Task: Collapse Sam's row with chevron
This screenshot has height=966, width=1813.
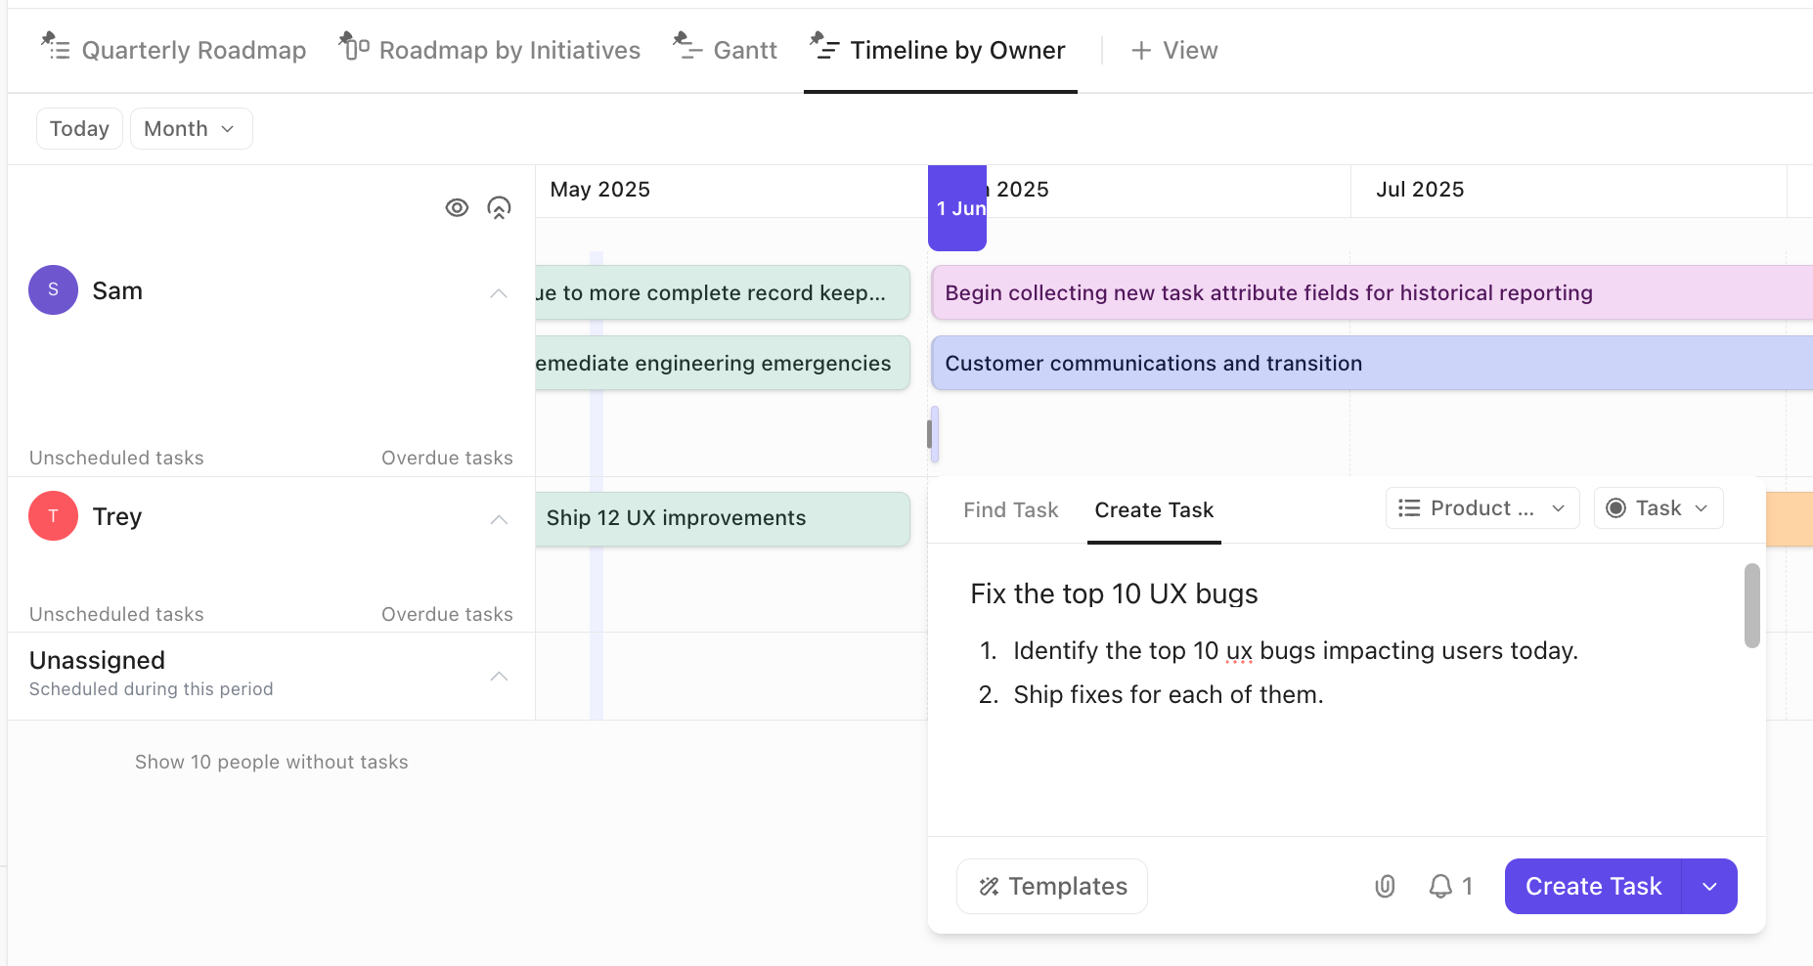Action: pyautogui.click(x=499, y=292)
